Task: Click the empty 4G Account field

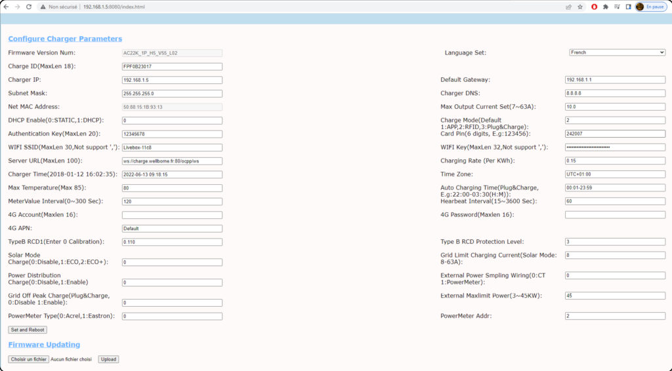Action: point(172,215)
